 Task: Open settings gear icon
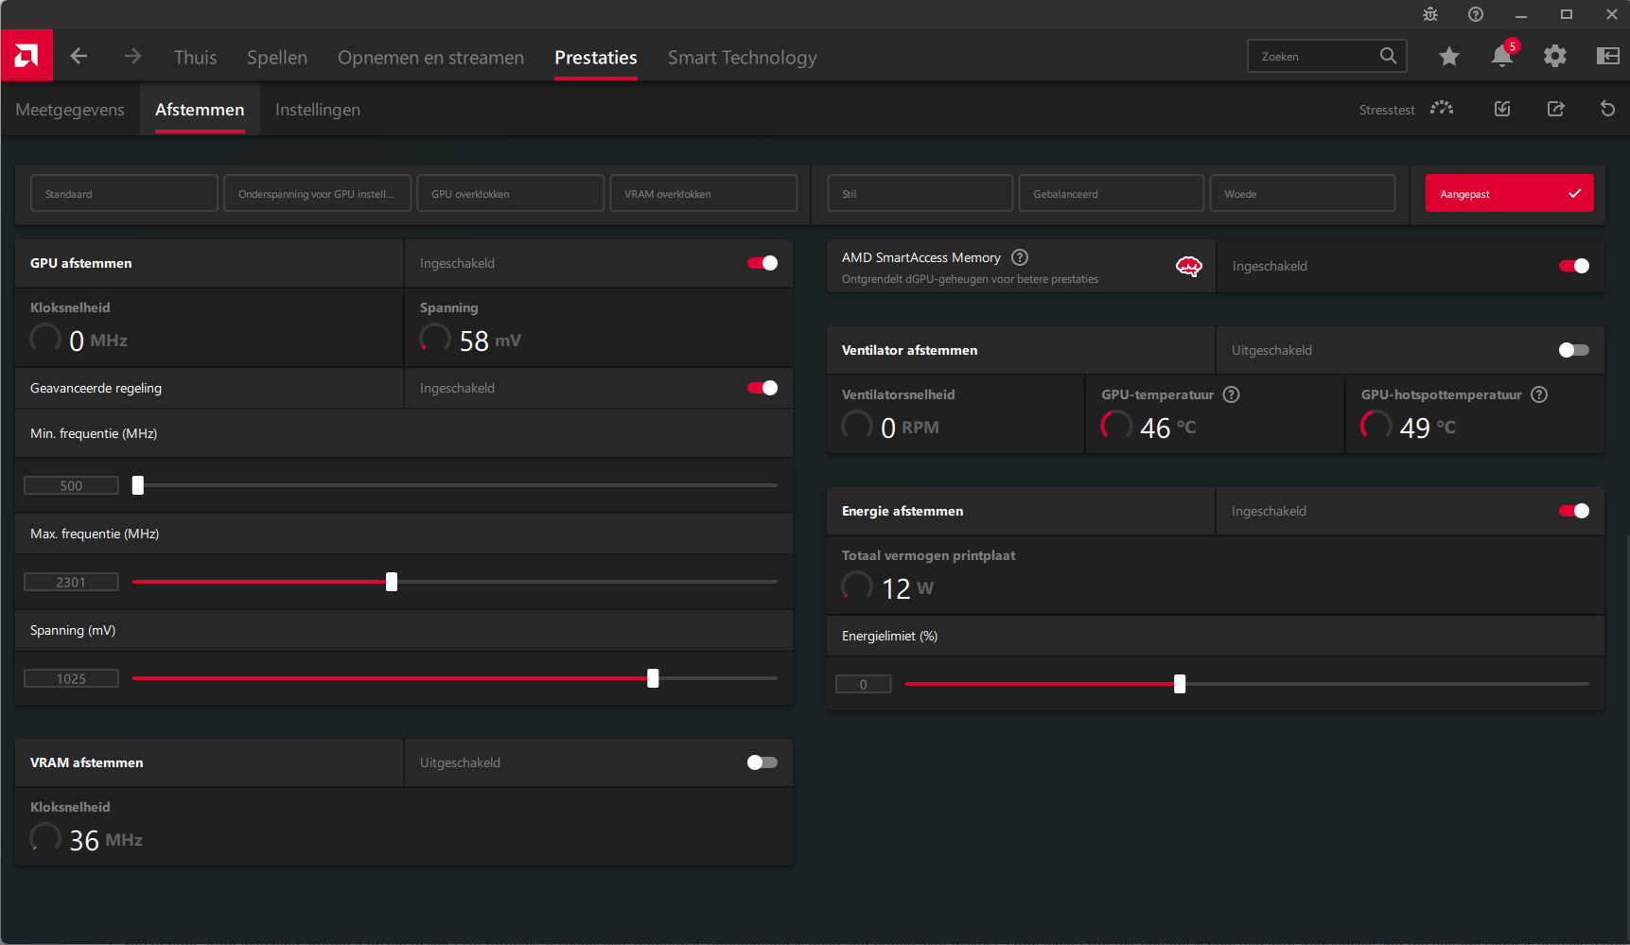[x=1555, y=57]
